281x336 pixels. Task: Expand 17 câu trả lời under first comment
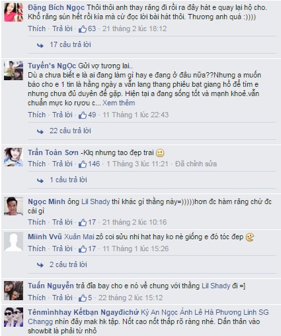(70, 44)
